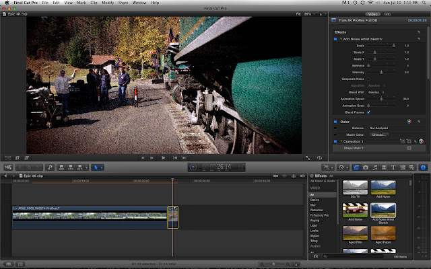Viewport: 431px width, 269px height.
Task: Switch to the Info tab in Inspector
Action: (x=387, y=13)
